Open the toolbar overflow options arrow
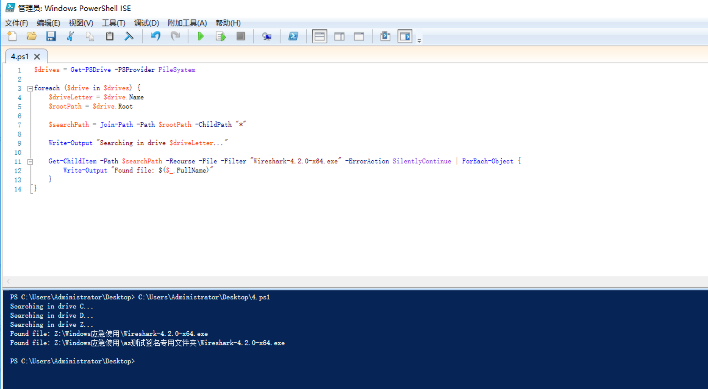Viewport: 708px width, 389px height. click(419, 41)
